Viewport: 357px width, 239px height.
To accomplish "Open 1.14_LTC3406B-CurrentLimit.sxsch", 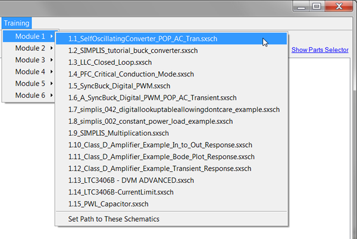I will click(171, 192).
